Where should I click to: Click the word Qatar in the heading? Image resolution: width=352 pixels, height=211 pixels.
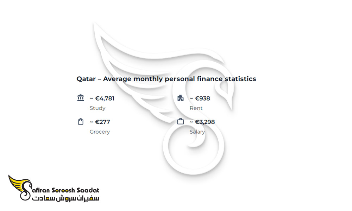click(x=86, y=79)
